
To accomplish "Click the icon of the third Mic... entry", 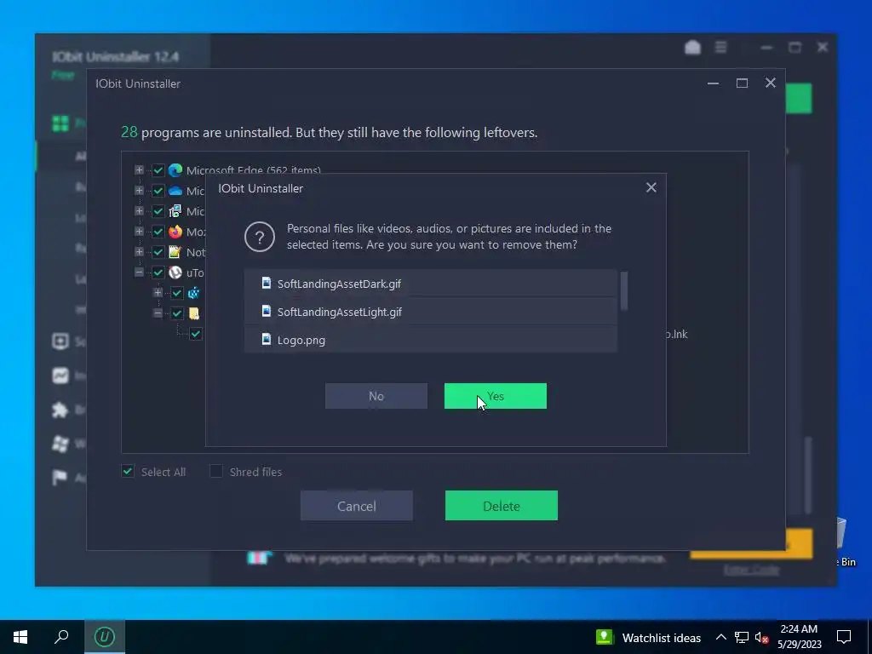I will coord(175,211).
